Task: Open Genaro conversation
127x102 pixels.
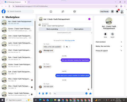Action: point(17,30)
